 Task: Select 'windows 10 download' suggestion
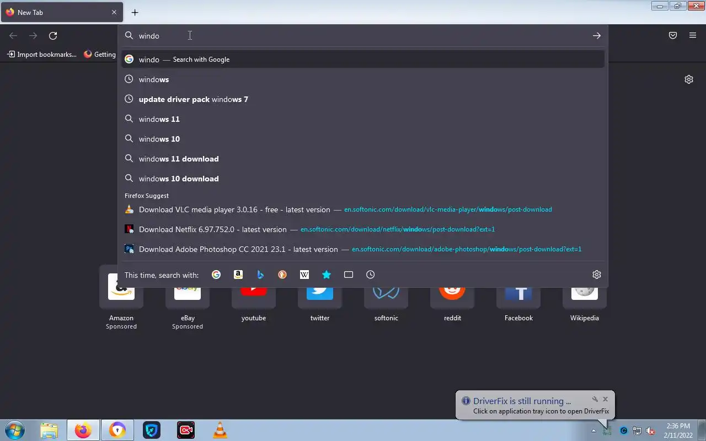click(x=363, y=179)
